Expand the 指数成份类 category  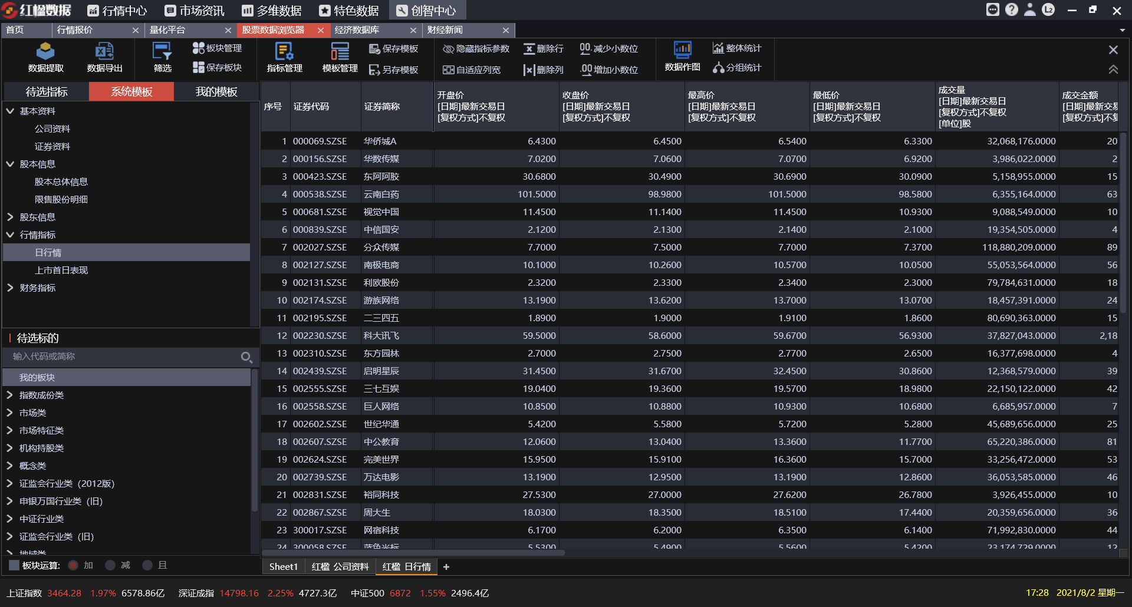(x=10, y=395)
